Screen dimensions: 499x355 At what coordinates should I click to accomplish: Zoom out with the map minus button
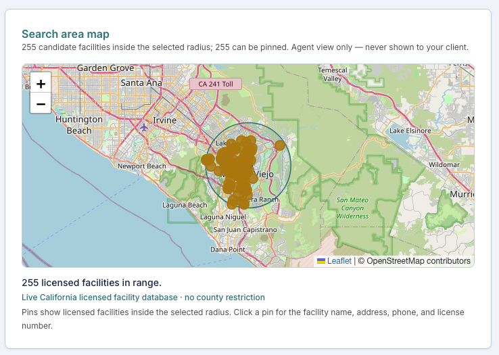click(x=41, y=103)
